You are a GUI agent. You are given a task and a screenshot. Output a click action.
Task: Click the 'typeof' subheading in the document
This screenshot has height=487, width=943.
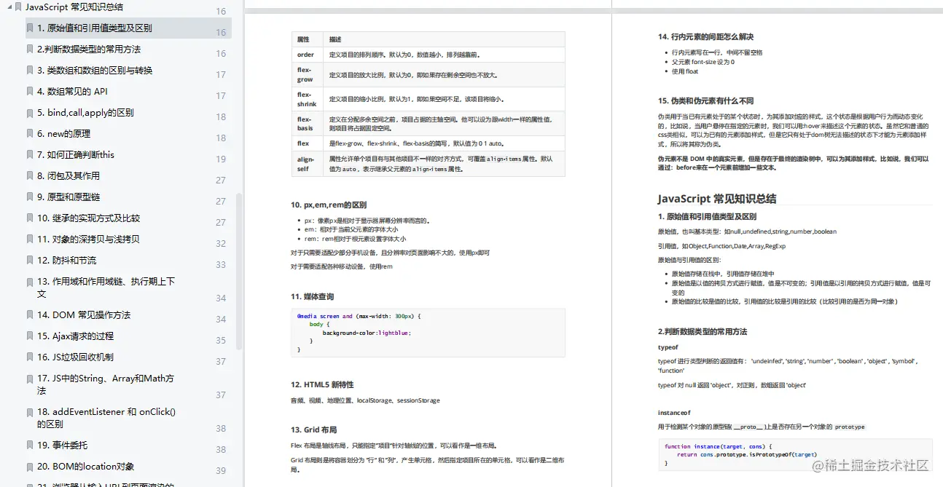668,347
